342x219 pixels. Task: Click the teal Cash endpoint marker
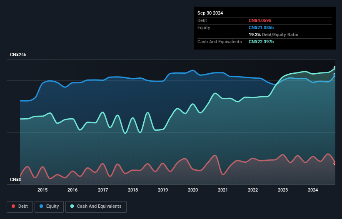(335, 68)
